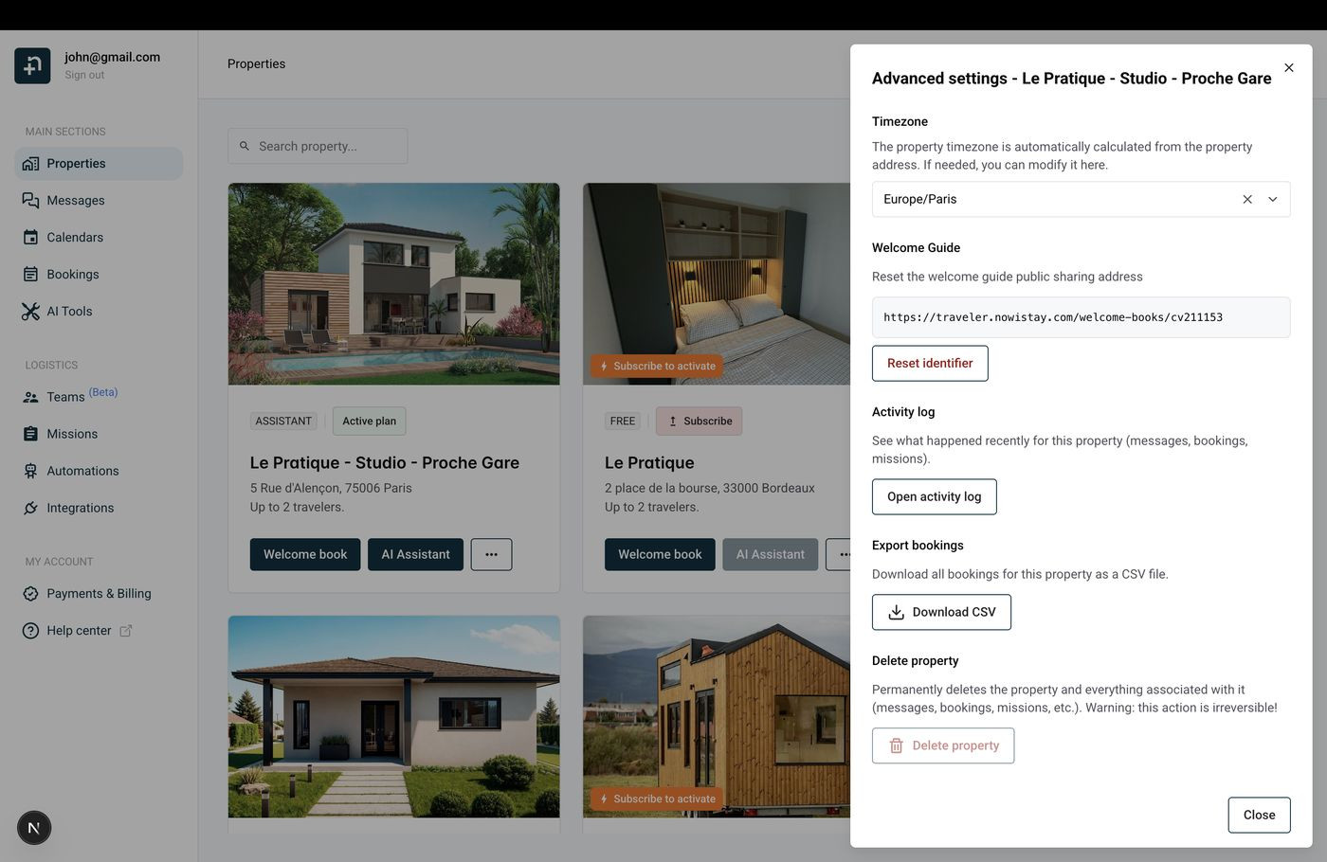Click the app logo above john@gmail.com
Screen dimensions: 1327x862
pyautogui.click(x=31, y=65)
